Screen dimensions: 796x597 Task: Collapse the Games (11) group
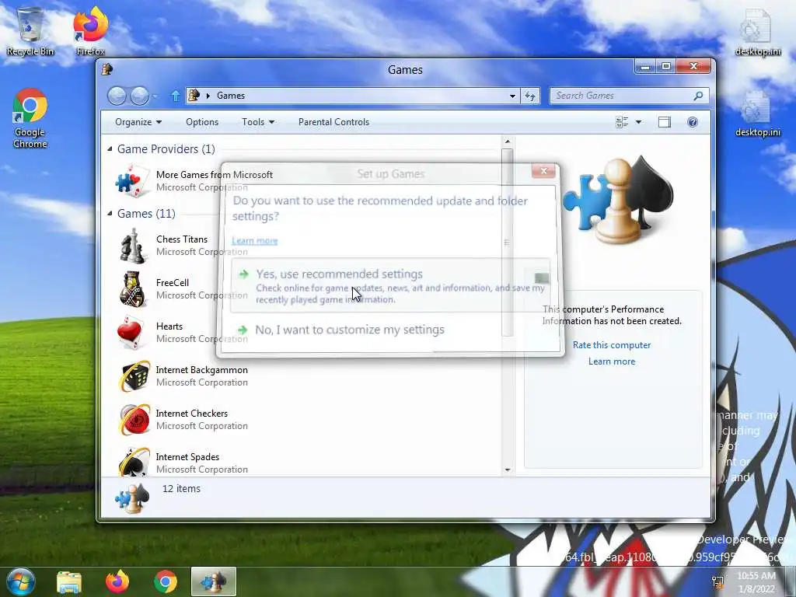(110, 213)
